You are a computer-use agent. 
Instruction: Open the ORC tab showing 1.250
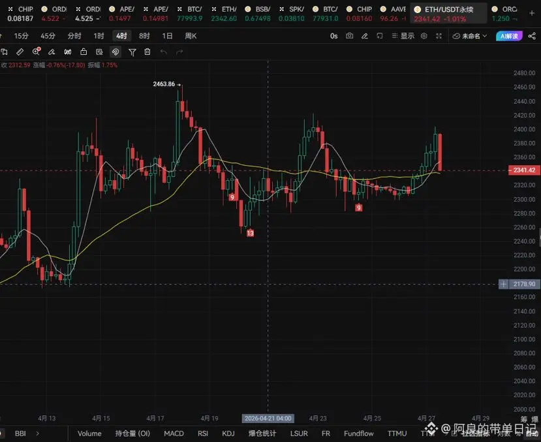(504, 14)
